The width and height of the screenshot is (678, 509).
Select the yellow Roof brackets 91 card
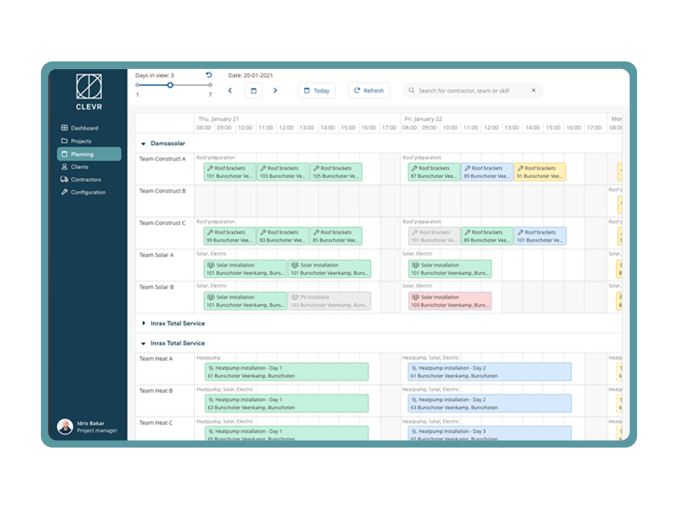540,172
